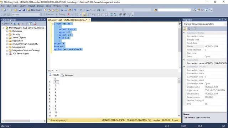The width and height of the screenshot is (228, 128).
Task: Open the Query menu
Action: click(23, 6)
